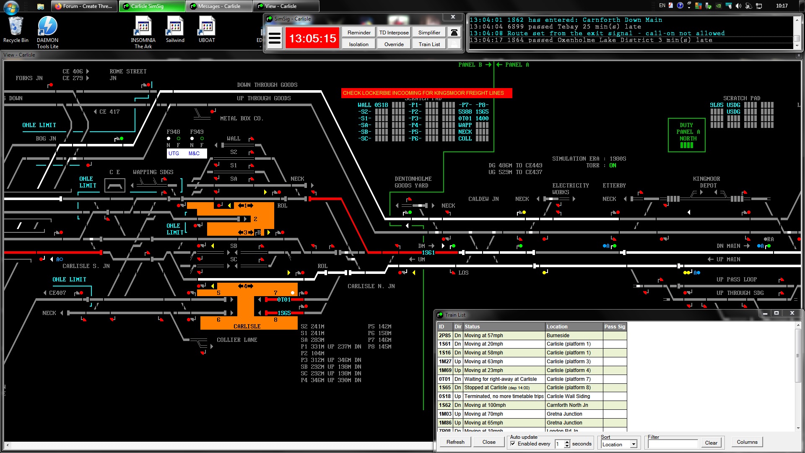Open the pinned Explorer folder on taskbar

coord(41,6)
